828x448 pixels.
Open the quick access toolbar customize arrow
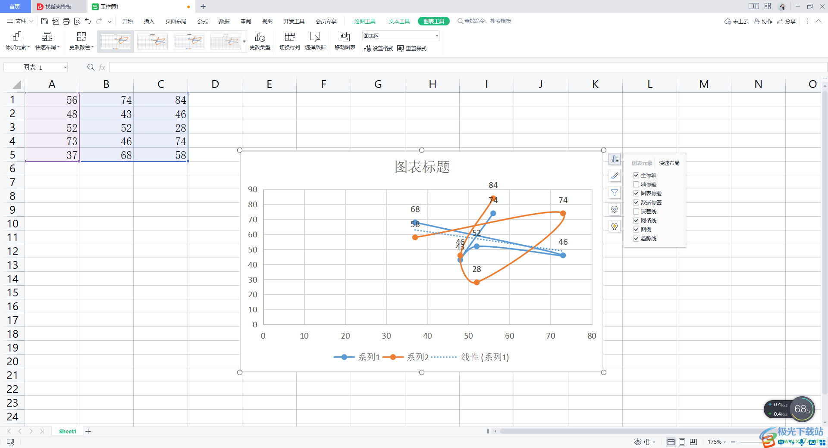coord(110,21)
